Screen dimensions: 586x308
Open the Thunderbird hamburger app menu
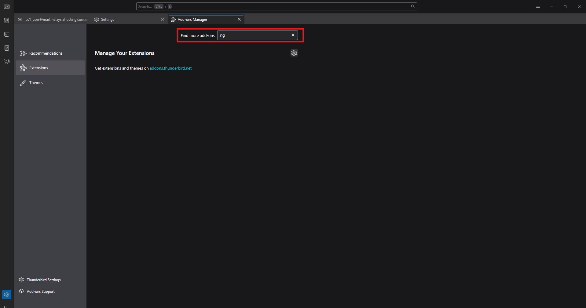coord(538,6)
